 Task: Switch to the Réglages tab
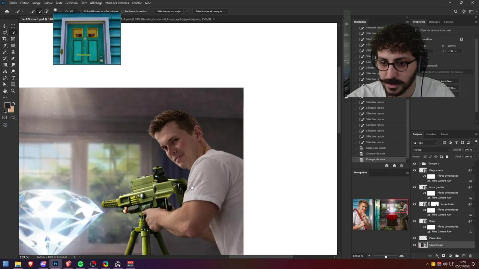[434, 22]
